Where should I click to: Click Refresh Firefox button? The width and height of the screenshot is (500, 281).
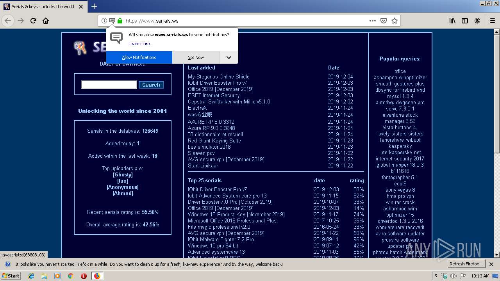point(466,264)
